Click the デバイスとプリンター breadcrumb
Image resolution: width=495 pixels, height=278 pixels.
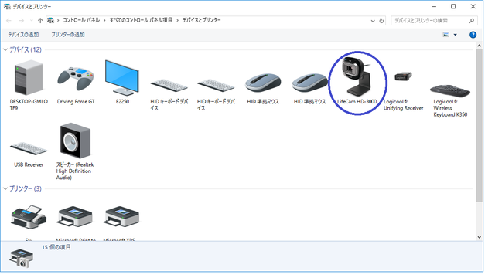click(201, 20)
